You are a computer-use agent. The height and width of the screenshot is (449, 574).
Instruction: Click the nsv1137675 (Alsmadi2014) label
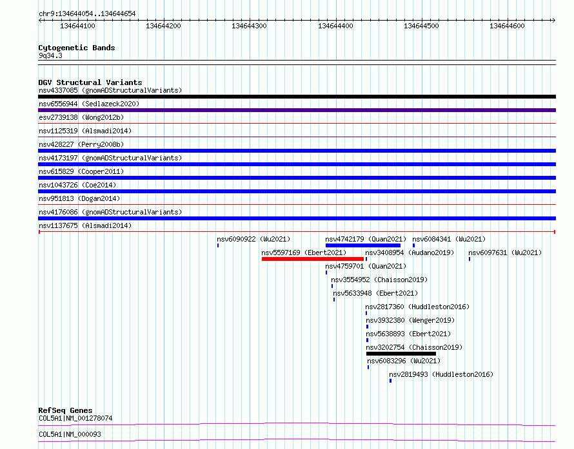[x=85, y=225]
